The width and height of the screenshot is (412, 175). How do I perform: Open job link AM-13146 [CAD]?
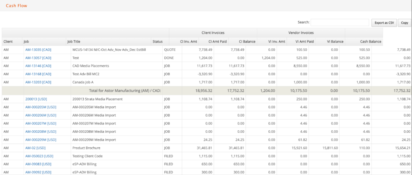(38, 66)
